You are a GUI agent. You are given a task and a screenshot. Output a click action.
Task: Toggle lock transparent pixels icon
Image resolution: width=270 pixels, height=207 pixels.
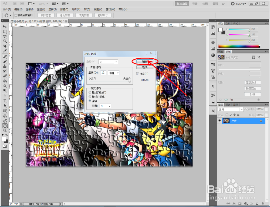pyautogui.click(x=227, y=115)
